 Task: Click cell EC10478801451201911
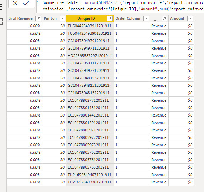pyautogui.click(x=90, y=108)
